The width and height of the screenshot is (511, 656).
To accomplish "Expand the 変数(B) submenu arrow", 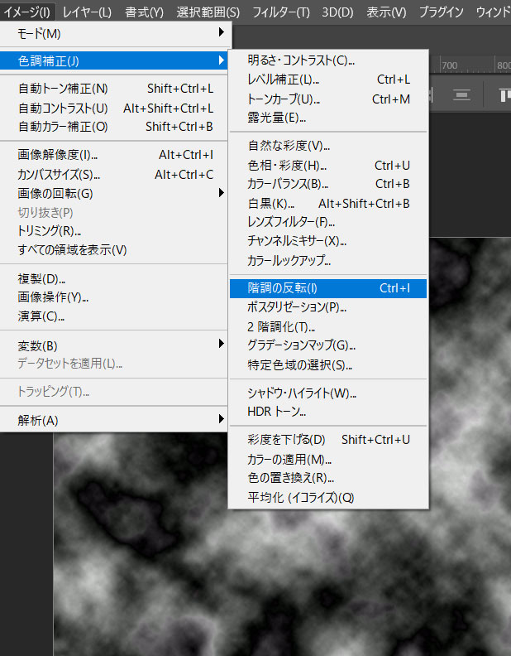I will click(222, 345).
